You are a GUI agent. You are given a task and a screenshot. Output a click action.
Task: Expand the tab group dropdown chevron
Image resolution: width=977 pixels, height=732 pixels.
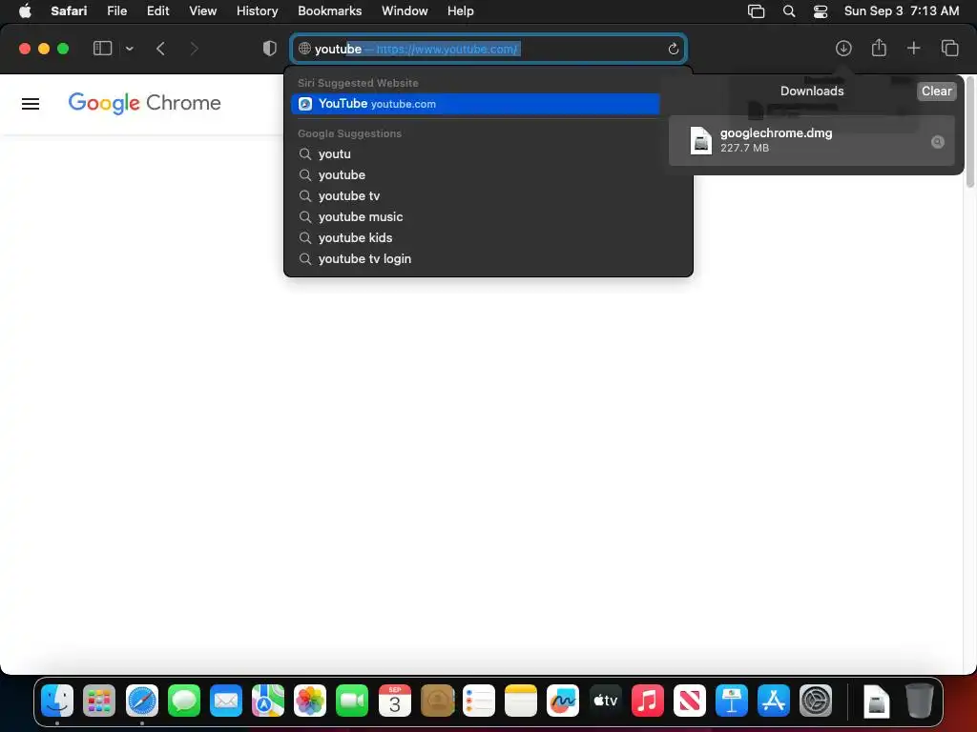pos(130,49)
